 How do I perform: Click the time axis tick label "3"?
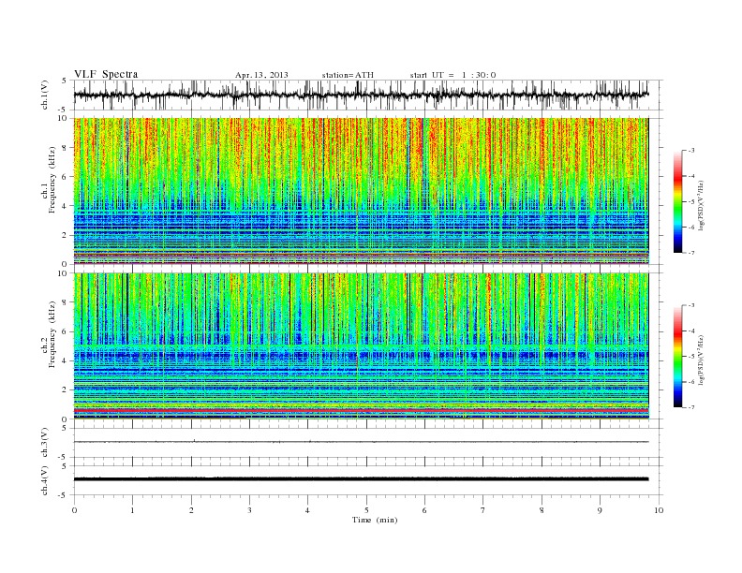coord(249,510)
